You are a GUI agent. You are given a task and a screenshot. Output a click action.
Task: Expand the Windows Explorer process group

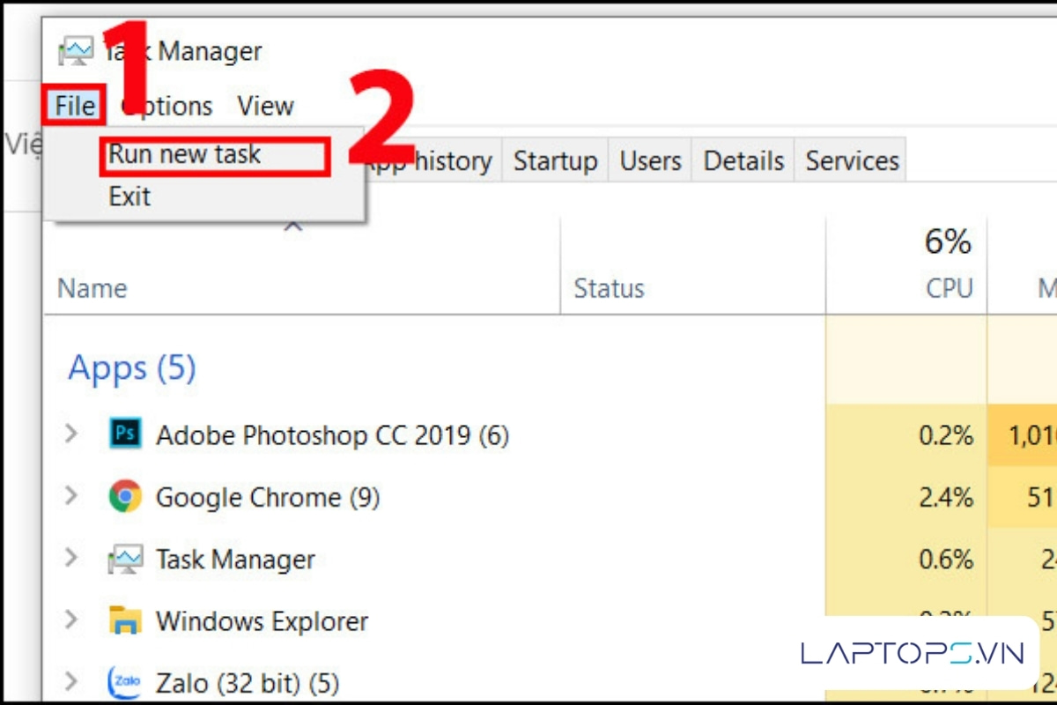tap(72, 620)
